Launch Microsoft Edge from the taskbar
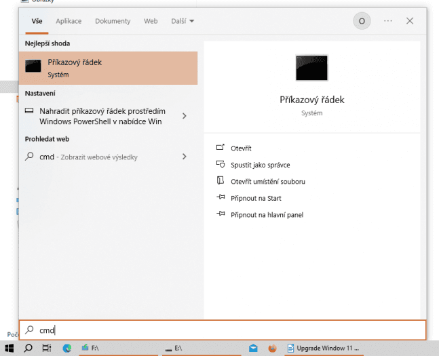This screenshot has height=356, width=439. click(67, 348)
